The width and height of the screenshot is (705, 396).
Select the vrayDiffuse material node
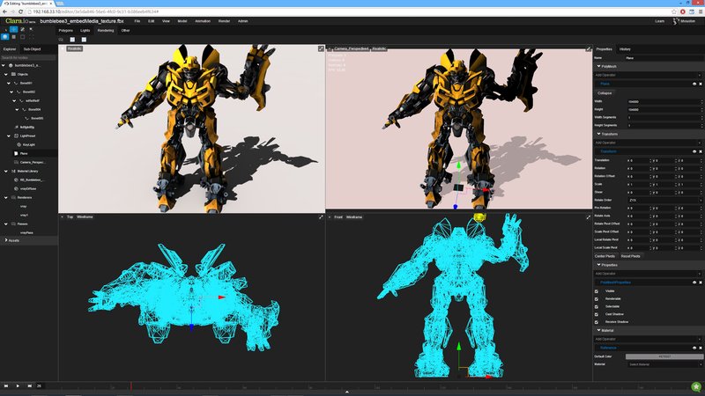(x=28, y=188)
